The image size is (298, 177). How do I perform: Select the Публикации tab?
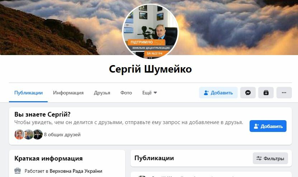coord(28,93)
